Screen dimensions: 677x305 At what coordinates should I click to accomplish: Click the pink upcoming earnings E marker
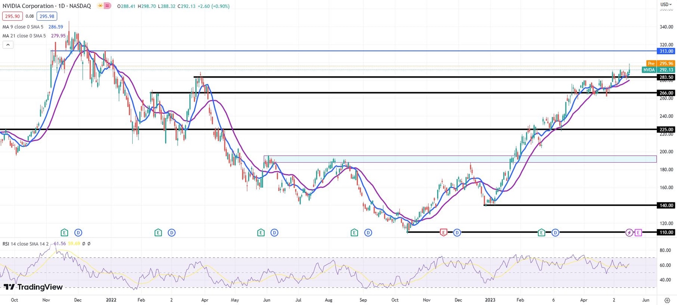pos(638,232)
